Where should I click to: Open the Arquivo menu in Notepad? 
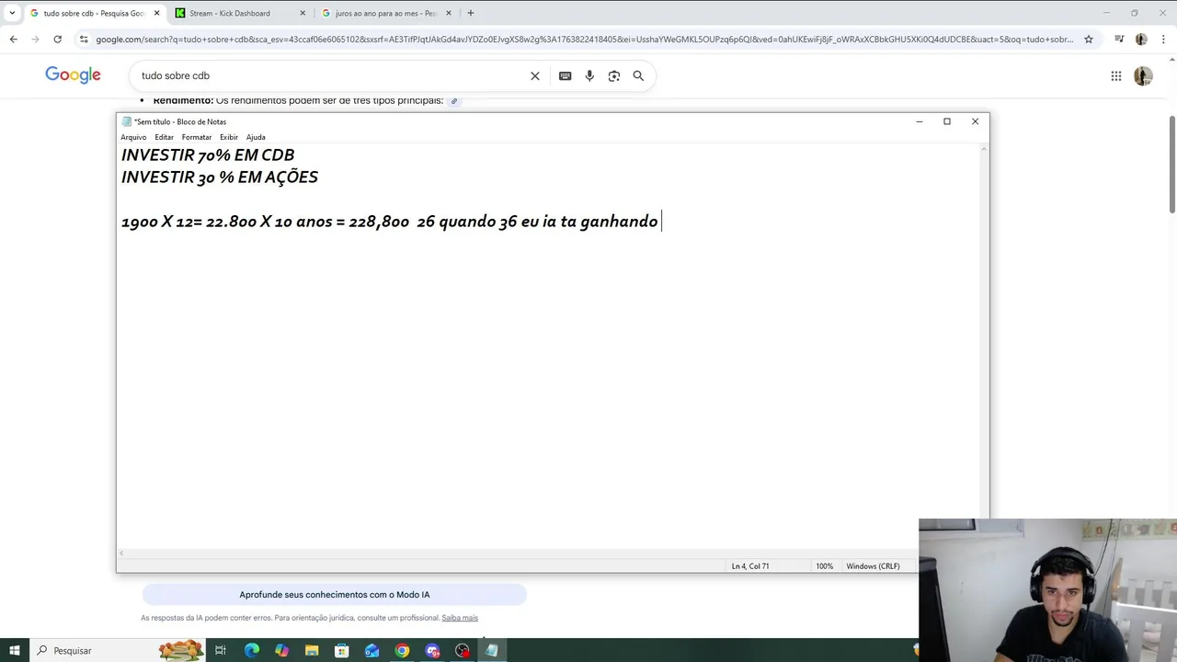133,137
